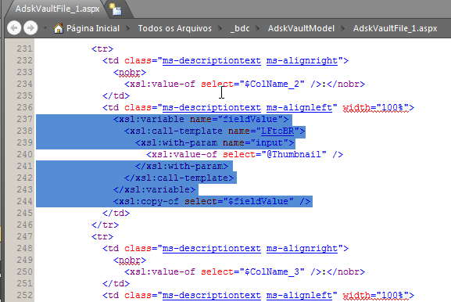This screenshot has height=302, width=451.
Task: Go back with the left arrow button
Action: click(14, 28)
